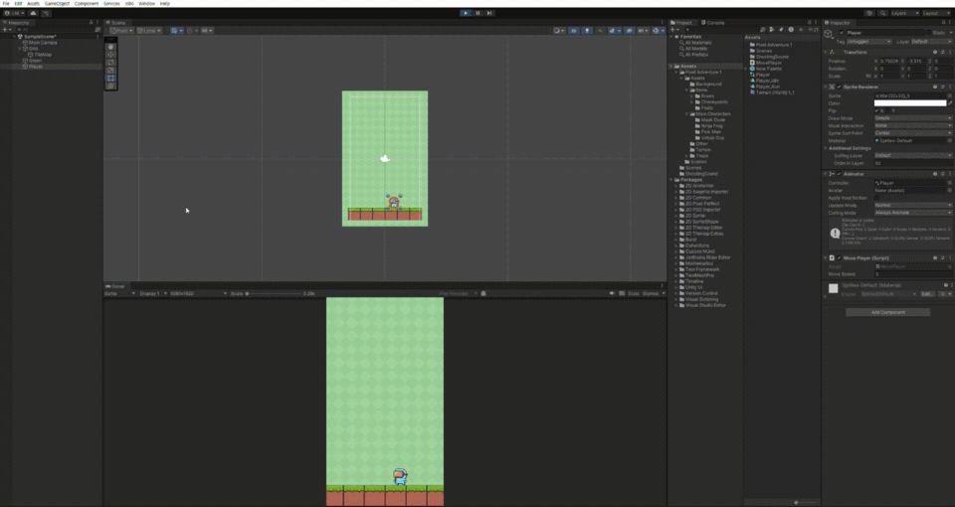The height and width of the screenshot is (507, 955).
Task: Click the Project panel add (+) button
Action: coord(674,29)
